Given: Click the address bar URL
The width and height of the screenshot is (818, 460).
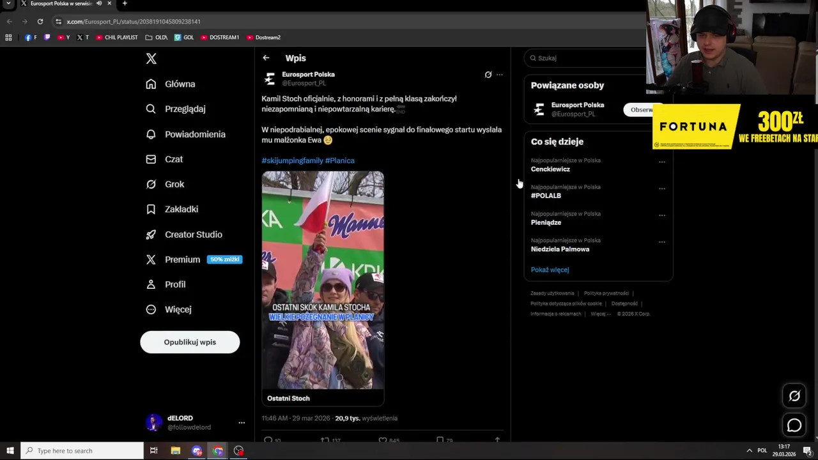Looking at the screenshot, I should [134, 22].
